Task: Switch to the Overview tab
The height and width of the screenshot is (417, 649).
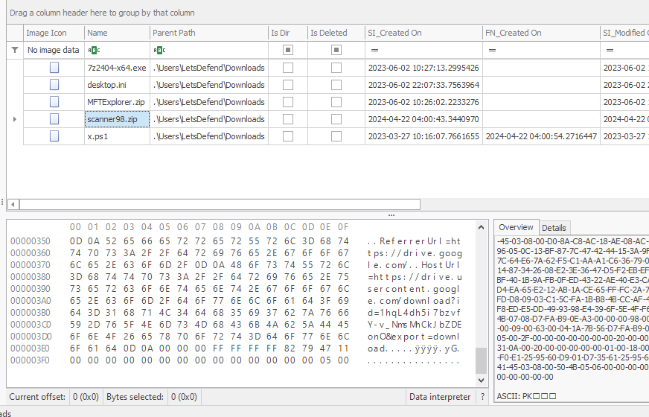Action: (x=516, y=227)
